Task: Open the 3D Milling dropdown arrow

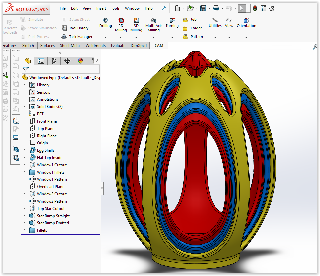Action: click(x=136, y=38)
